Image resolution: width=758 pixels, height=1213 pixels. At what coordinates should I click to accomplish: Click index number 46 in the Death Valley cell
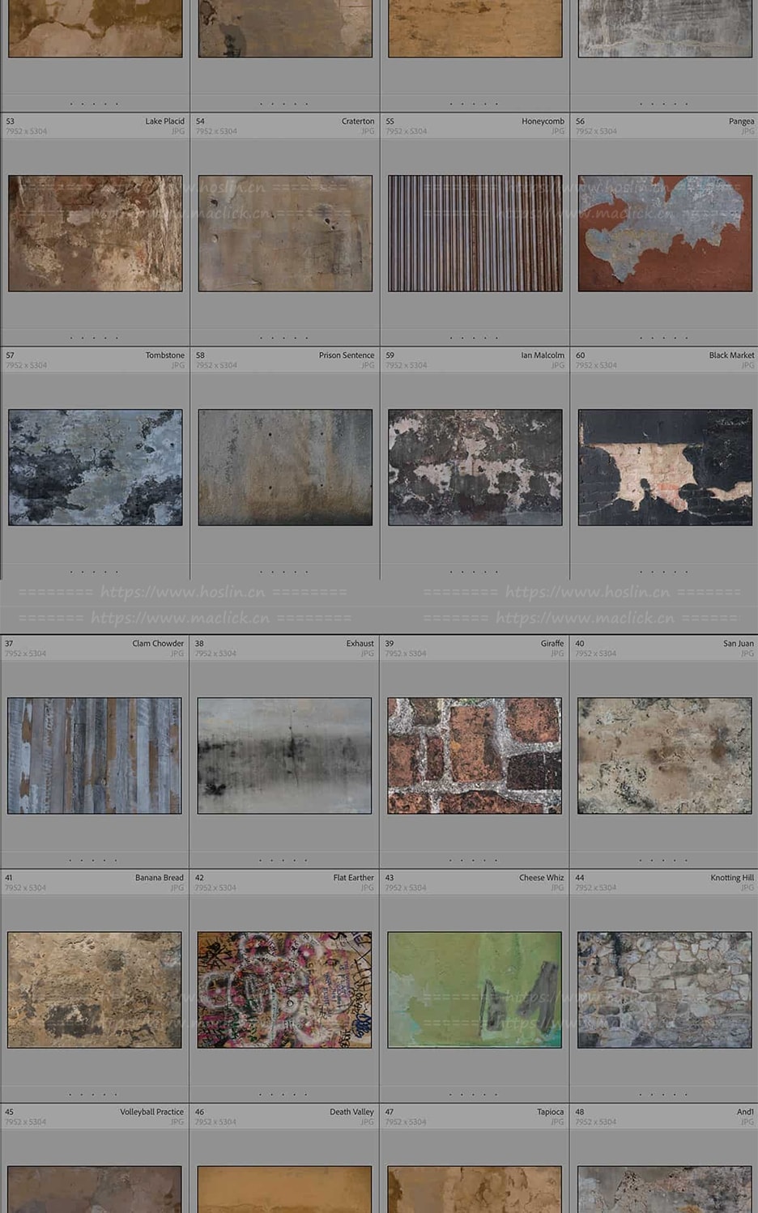click(x=199, y=1112)
